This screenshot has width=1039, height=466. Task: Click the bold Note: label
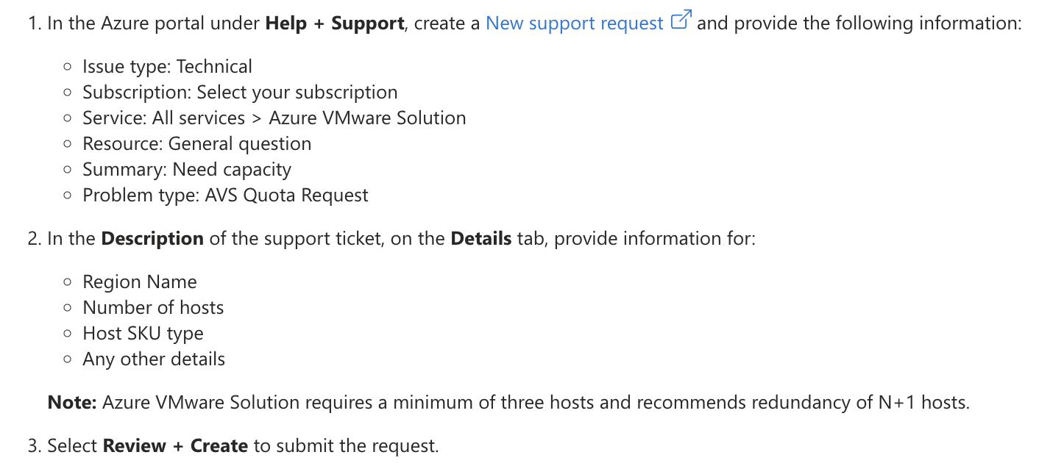[71, 403]
